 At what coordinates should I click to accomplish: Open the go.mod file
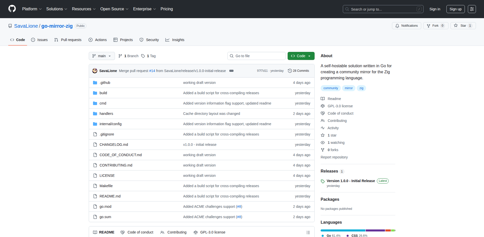click(x=105, y=207)
